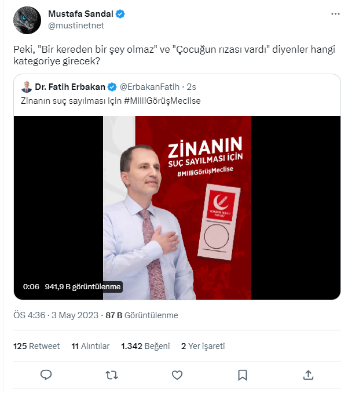Viewport: 348px width, 393px height.
Task: Show the 1.342 Beğeni likes list
Action: pos(145,346)
